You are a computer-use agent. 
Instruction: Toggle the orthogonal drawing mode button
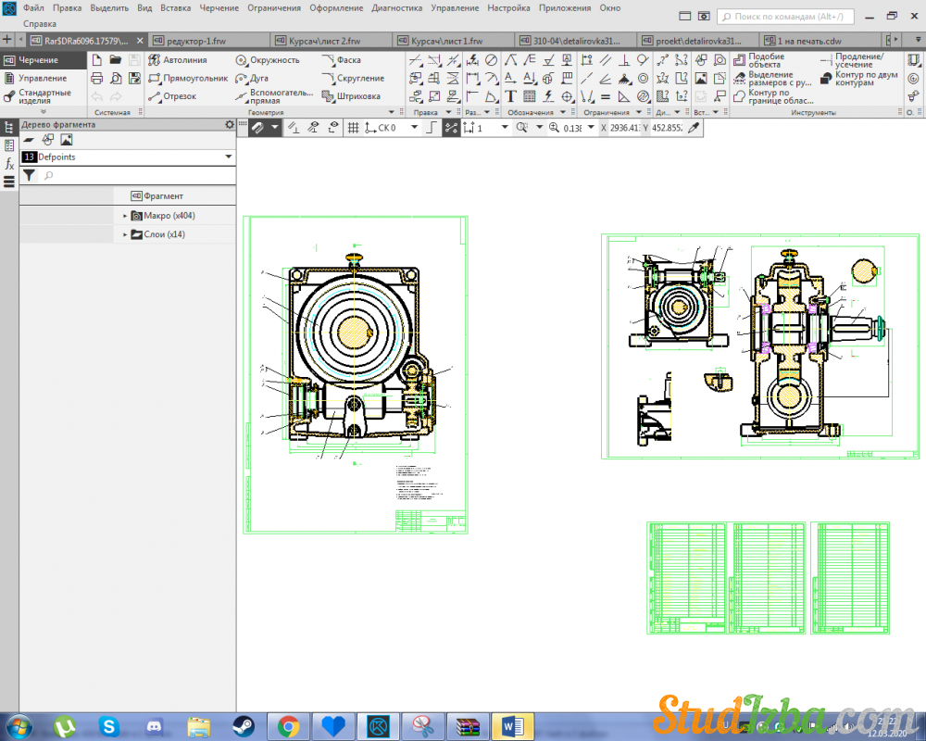[x=431, y=128]
